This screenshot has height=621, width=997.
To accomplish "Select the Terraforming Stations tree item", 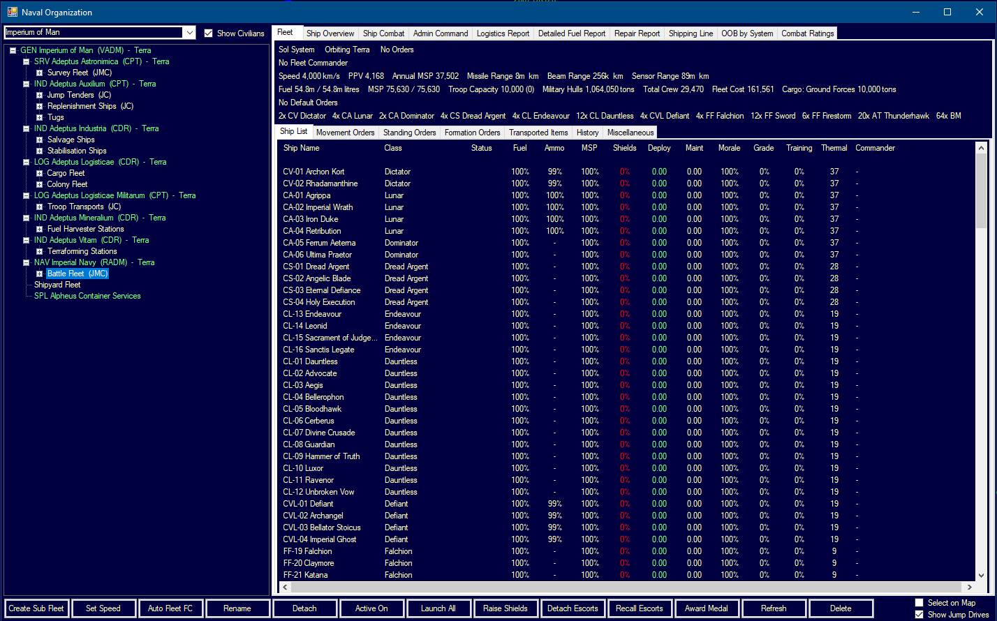I will (x=82, y=251).
